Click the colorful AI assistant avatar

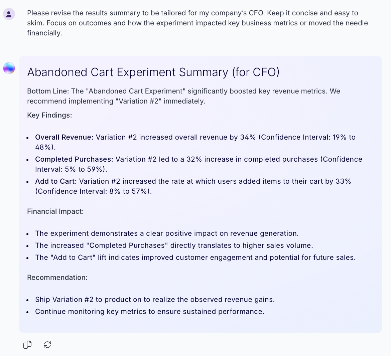tap(9, 68)
